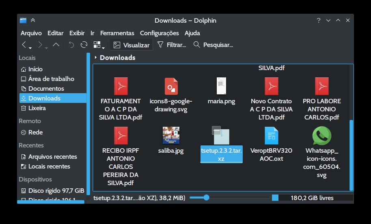The image size is (371, 224).
Task: Refresh the folder view
Action: [84, 45]
